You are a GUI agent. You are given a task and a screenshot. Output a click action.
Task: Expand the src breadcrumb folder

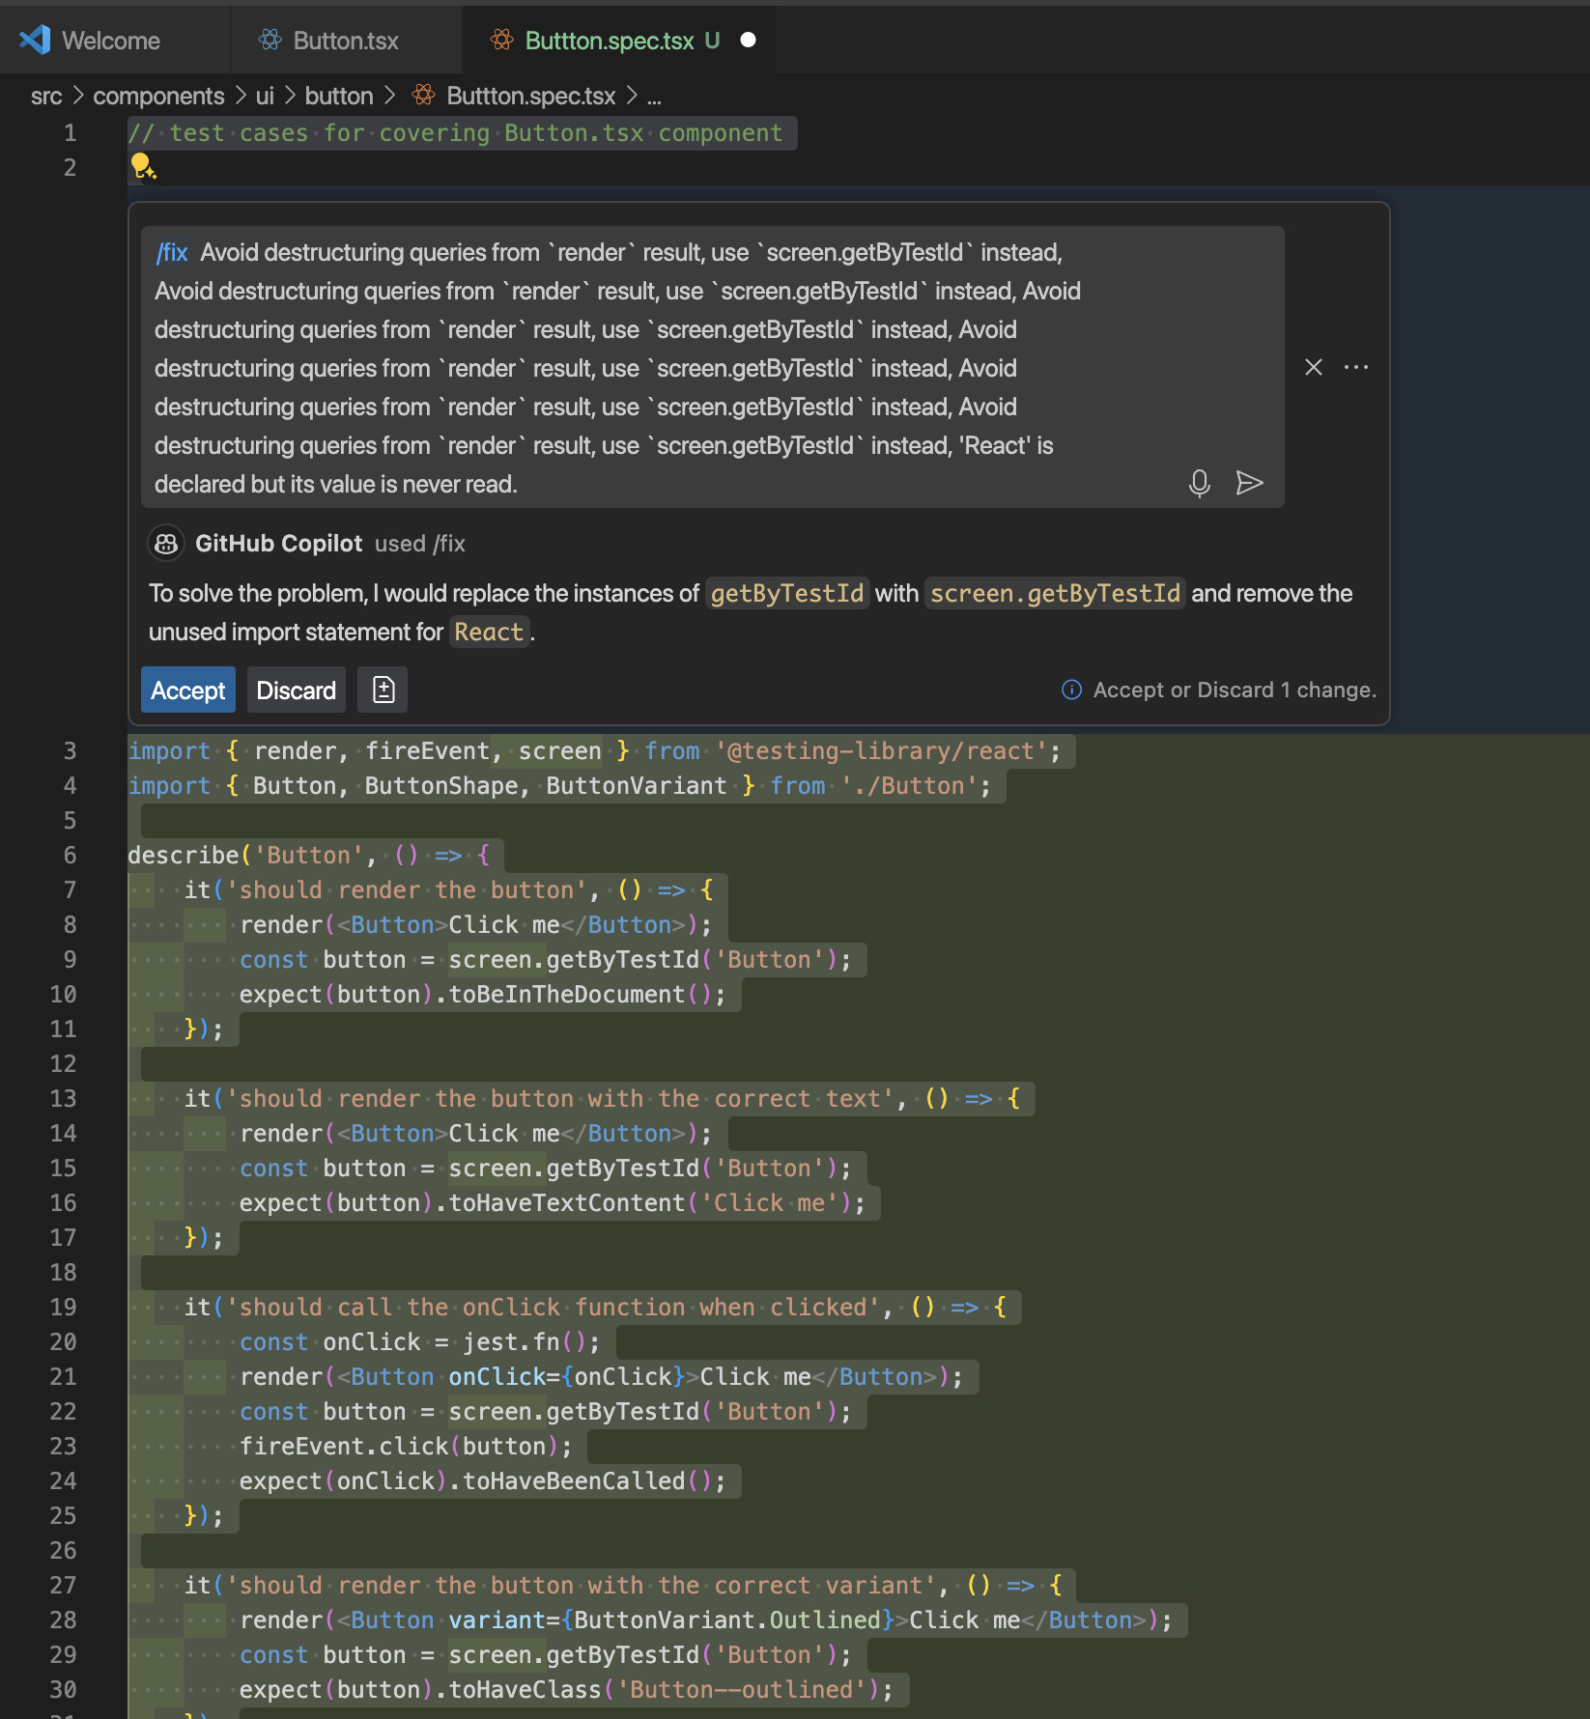tap(45, 96)
